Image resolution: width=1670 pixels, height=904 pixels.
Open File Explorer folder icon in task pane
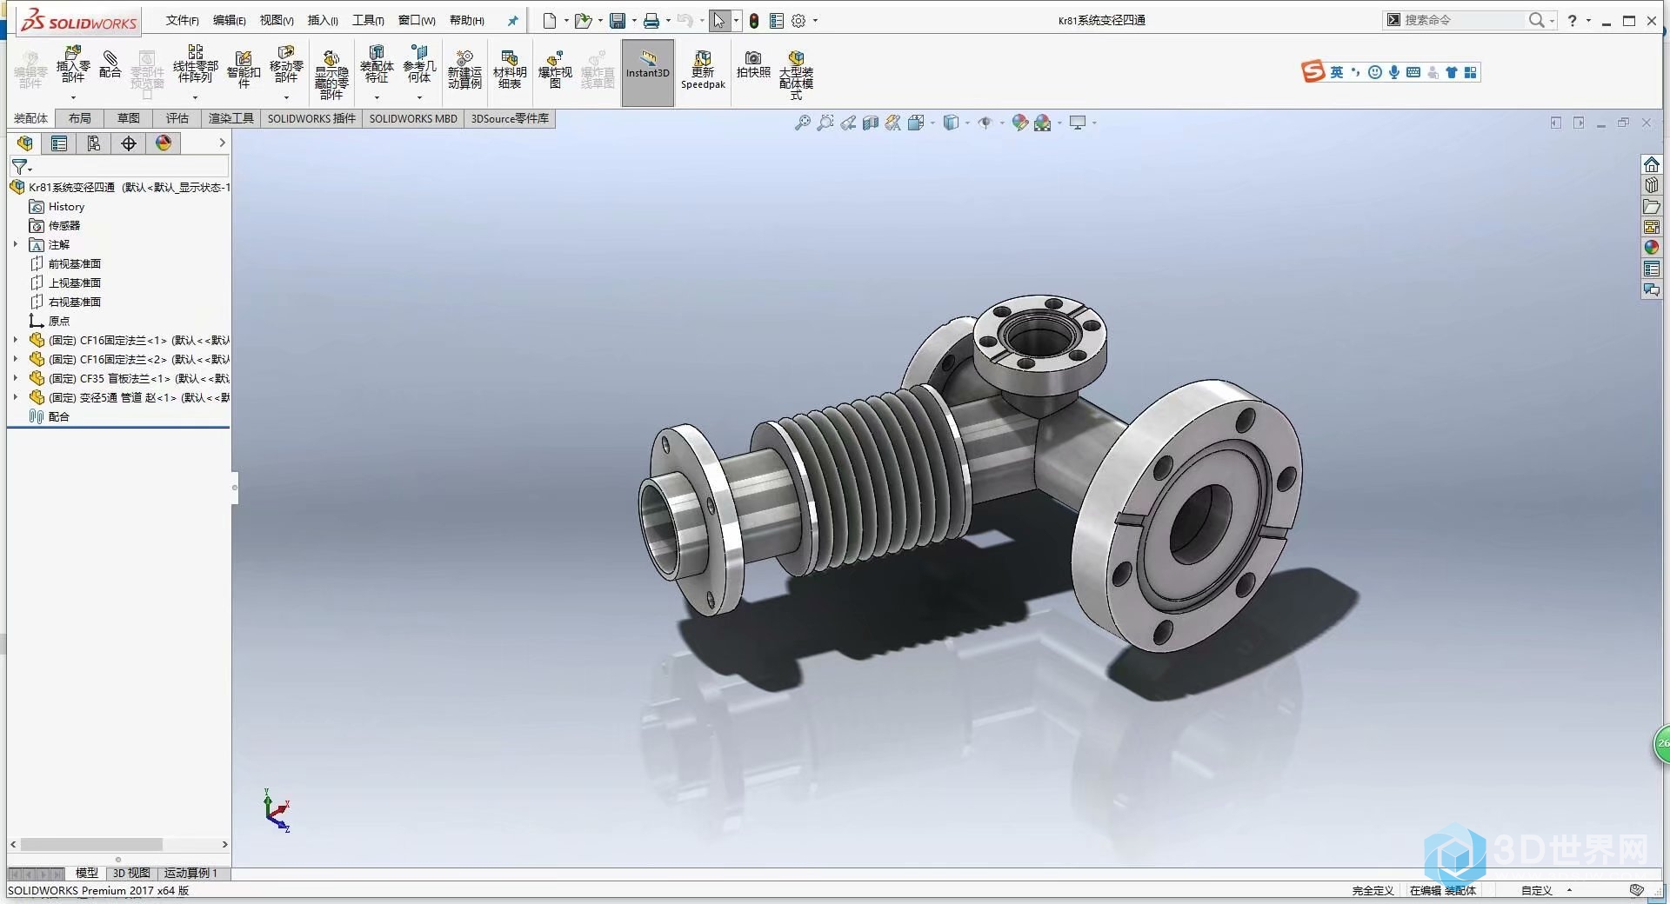coord(1652,206)
